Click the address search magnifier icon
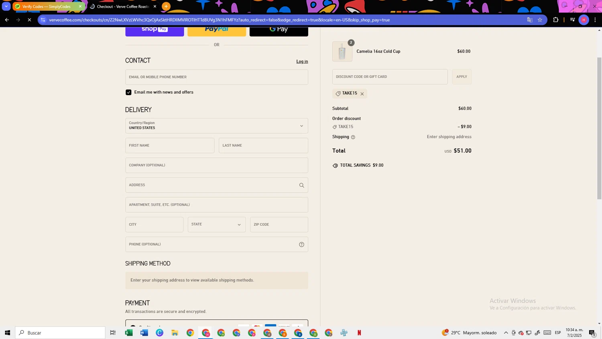Screen dimensions: 602x339 (x=301, y=185)
